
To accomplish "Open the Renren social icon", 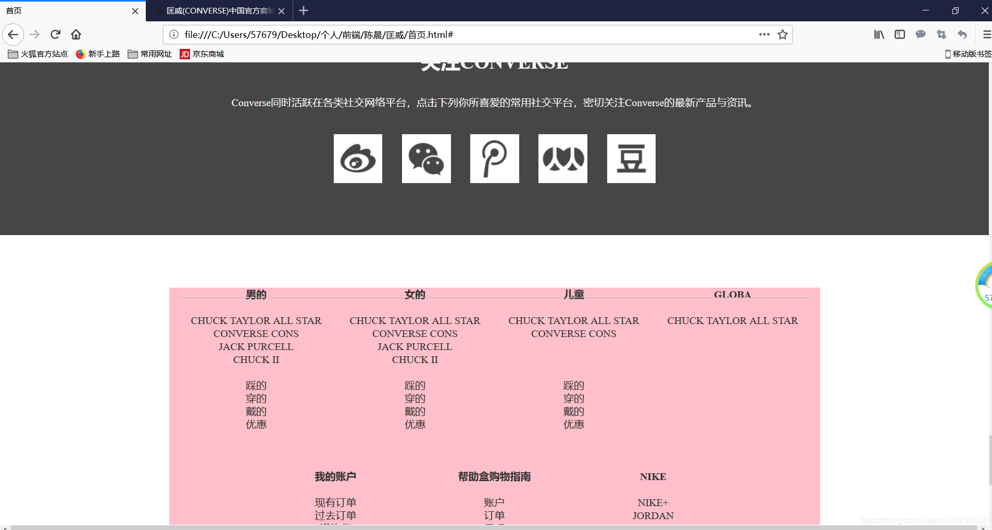I will click(563, 159).
